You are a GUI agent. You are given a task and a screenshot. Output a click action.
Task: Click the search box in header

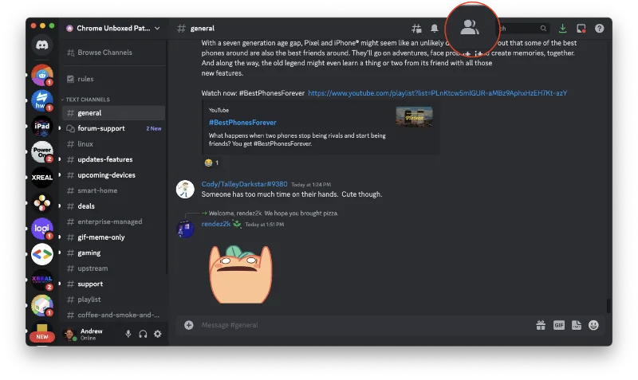tap(523, 29)
